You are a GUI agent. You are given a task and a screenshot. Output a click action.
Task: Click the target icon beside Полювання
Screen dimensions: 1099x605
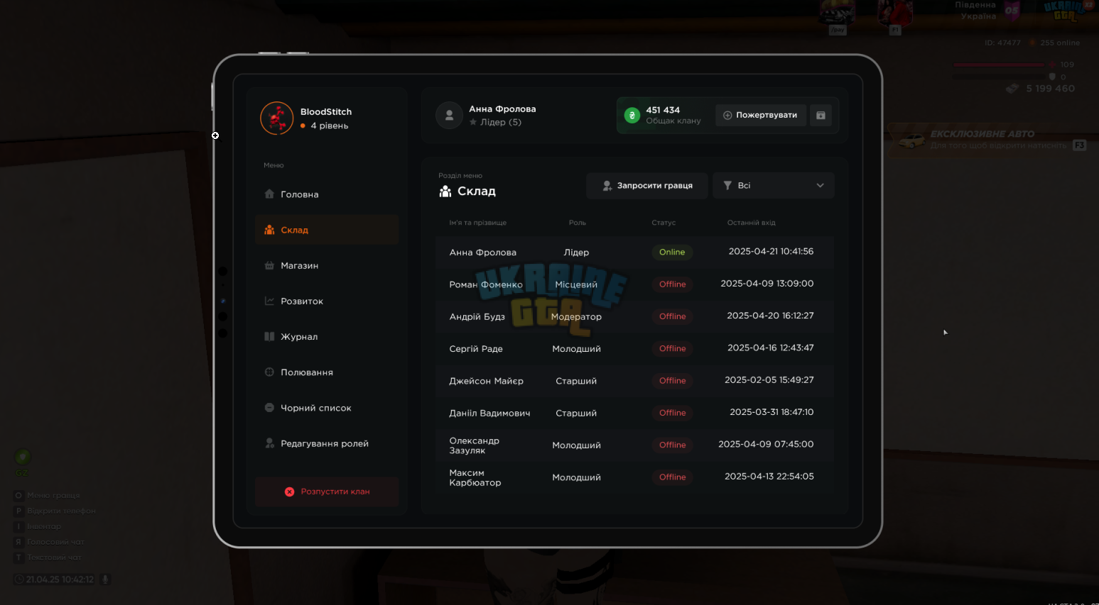coord(269,372)
